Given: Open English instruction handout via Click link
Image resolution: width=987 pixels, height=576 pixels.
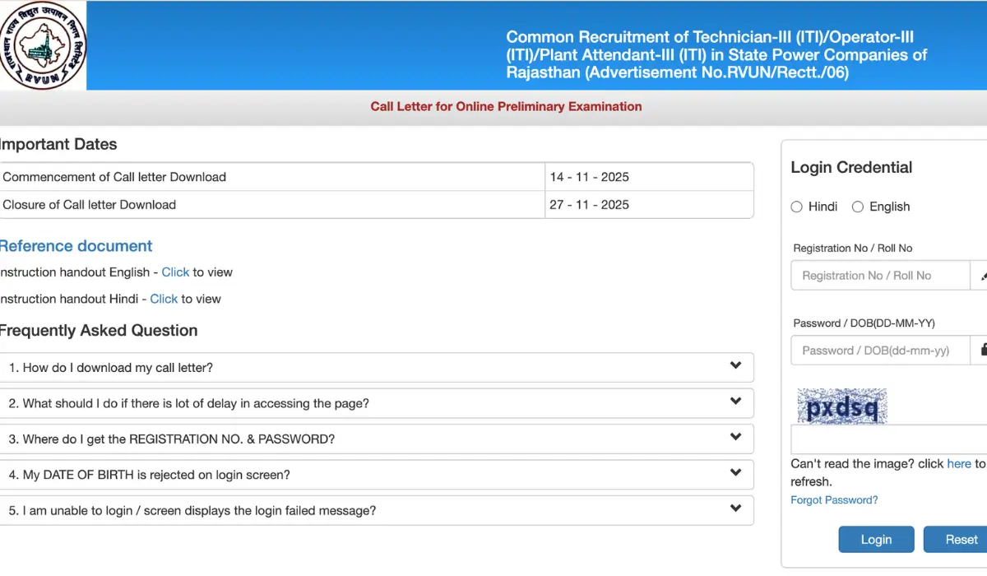Looking at the screenshot, I should pyautogui.click(x=175, y=272).
